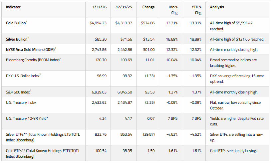Click the Gold Bullion footnote superscript 1
Image resolution: width=271 pixels, height=163 pixels.
tap(26, 21)
